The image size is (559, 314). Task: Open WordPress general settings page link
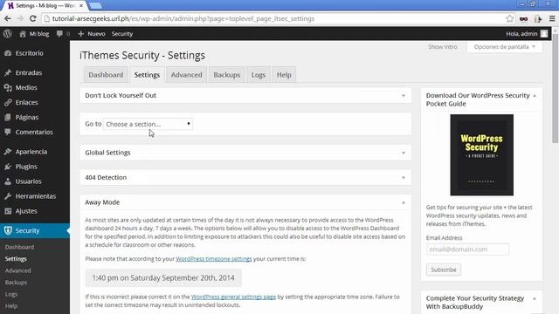[233, 297]
